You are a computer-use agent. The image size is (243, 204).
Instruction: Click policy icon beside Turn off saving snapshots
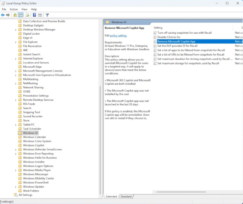pos(155,33)
